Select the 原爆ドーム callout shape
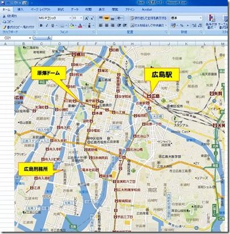This screenshot has width=230, height=234. click(x=48, y=73)
